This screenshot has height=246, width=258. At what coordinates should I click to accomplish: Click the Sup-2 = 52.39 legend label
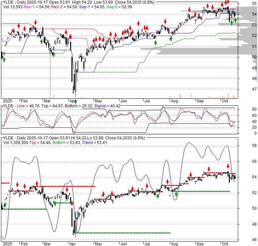pyautogui.click(x=119, y=7)
